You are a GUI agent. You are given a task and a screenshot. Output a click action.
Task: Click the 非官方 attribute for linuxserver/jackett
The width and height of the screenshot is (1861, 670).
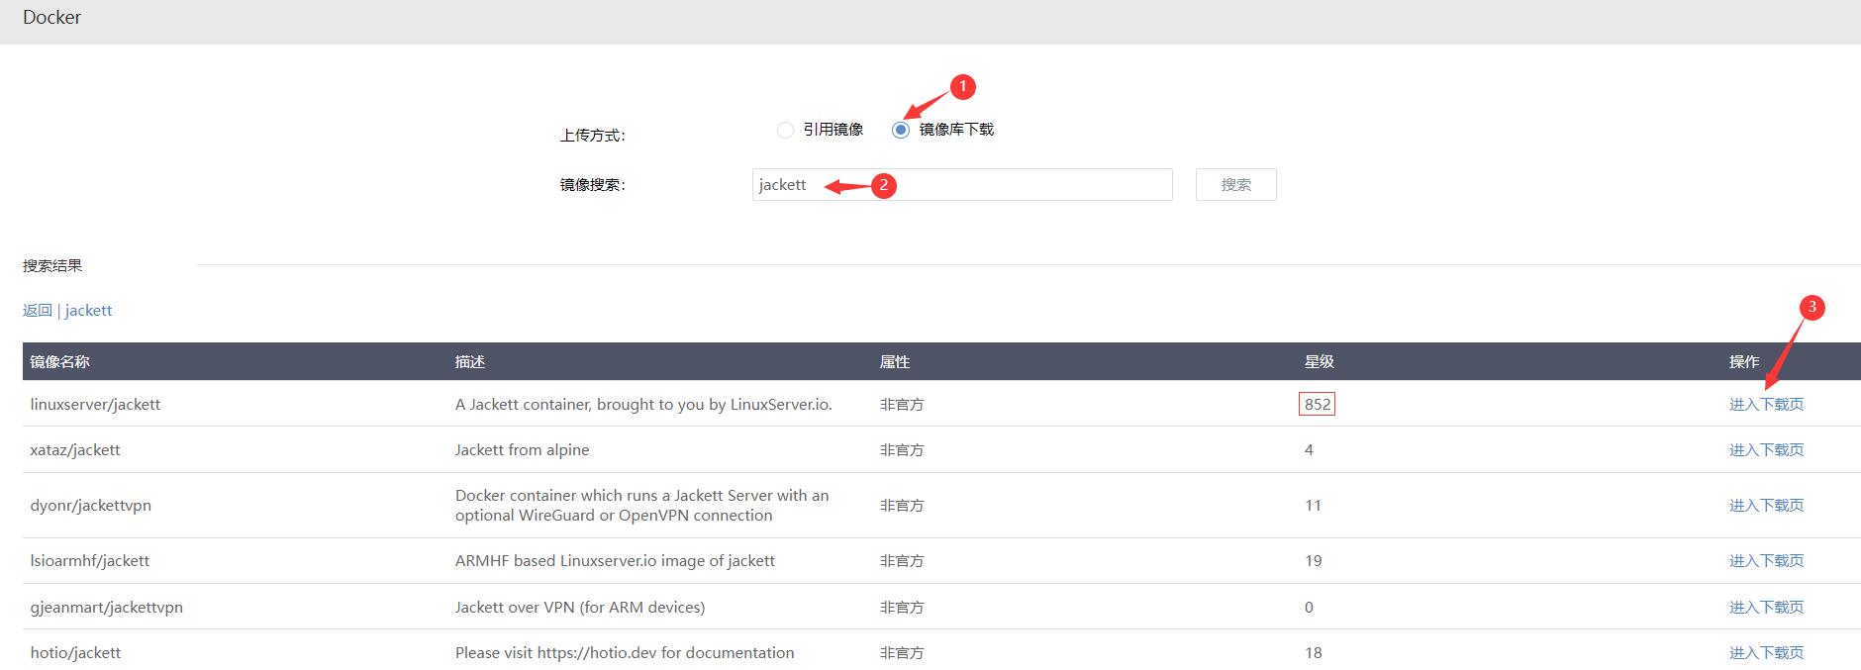point(902,405)
